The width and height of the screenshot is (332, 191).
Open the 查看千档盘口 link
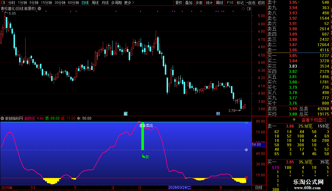[x=314, y=120]
